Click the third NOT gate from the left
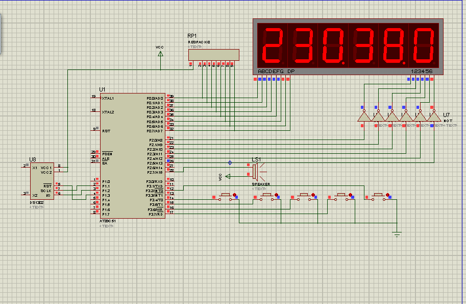466x304 pixels. tap(393, 116)
